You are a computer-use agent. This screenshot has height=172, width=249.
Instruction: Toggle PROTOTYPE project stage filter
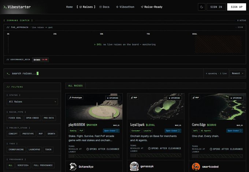(x=28, y=133)
